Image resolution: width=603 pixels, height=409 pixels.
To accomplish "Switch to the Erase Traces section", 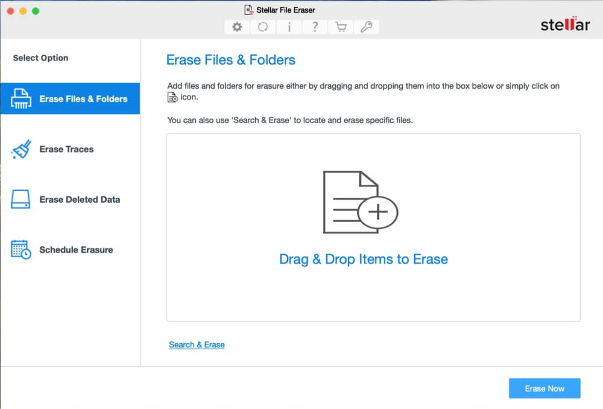I will point(66,149).
